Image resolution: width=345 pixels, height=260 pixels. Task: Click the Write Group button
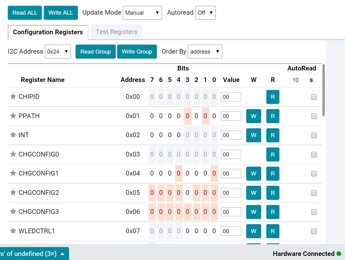(x=137, y=52)
